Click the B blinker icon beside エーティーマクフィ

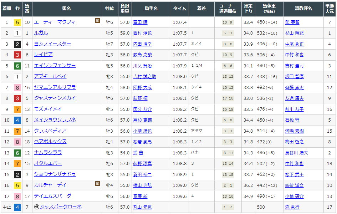coord(97,21)
